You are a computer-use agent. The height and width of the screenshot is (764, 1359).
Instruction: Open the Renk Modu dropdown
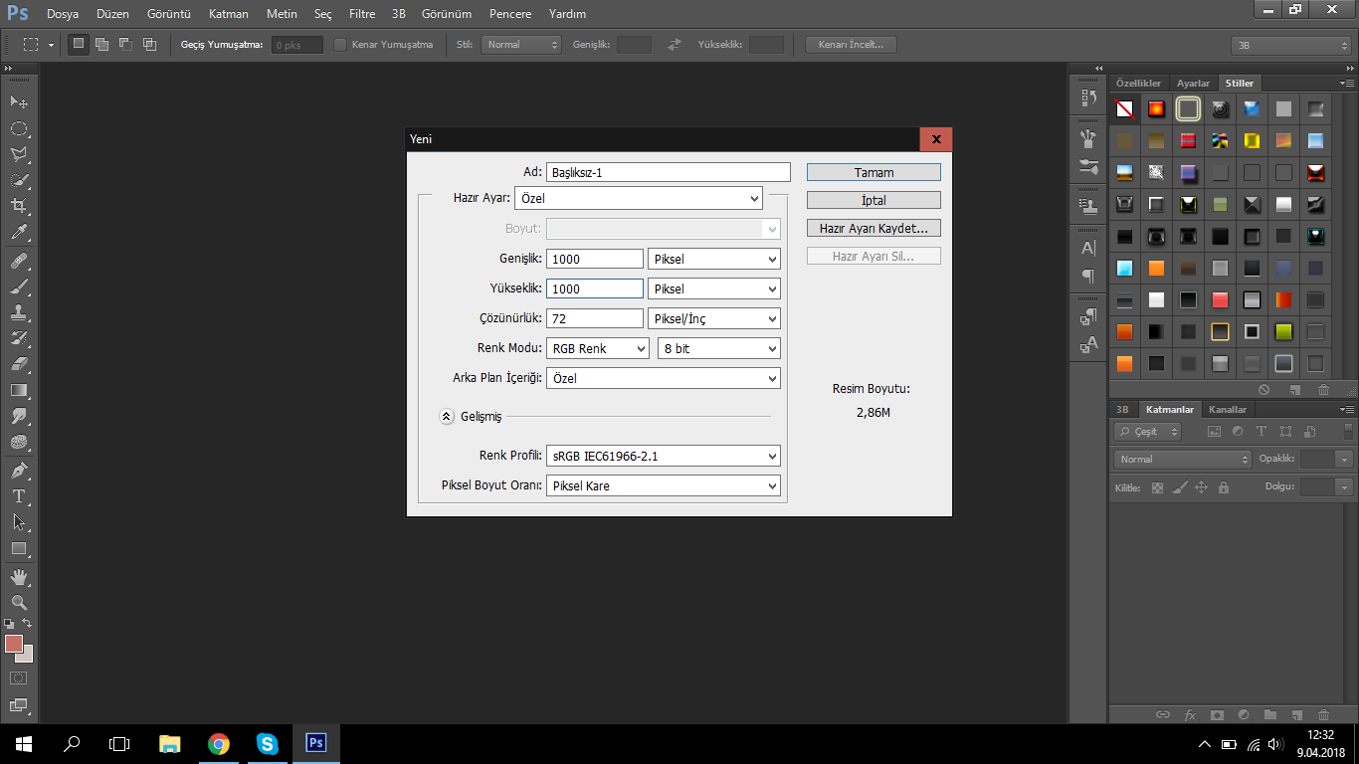tap(597, 348)
